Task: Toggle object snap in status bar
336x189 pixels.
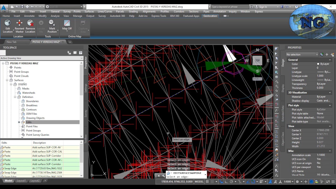Action: click(x=253, y=182)
